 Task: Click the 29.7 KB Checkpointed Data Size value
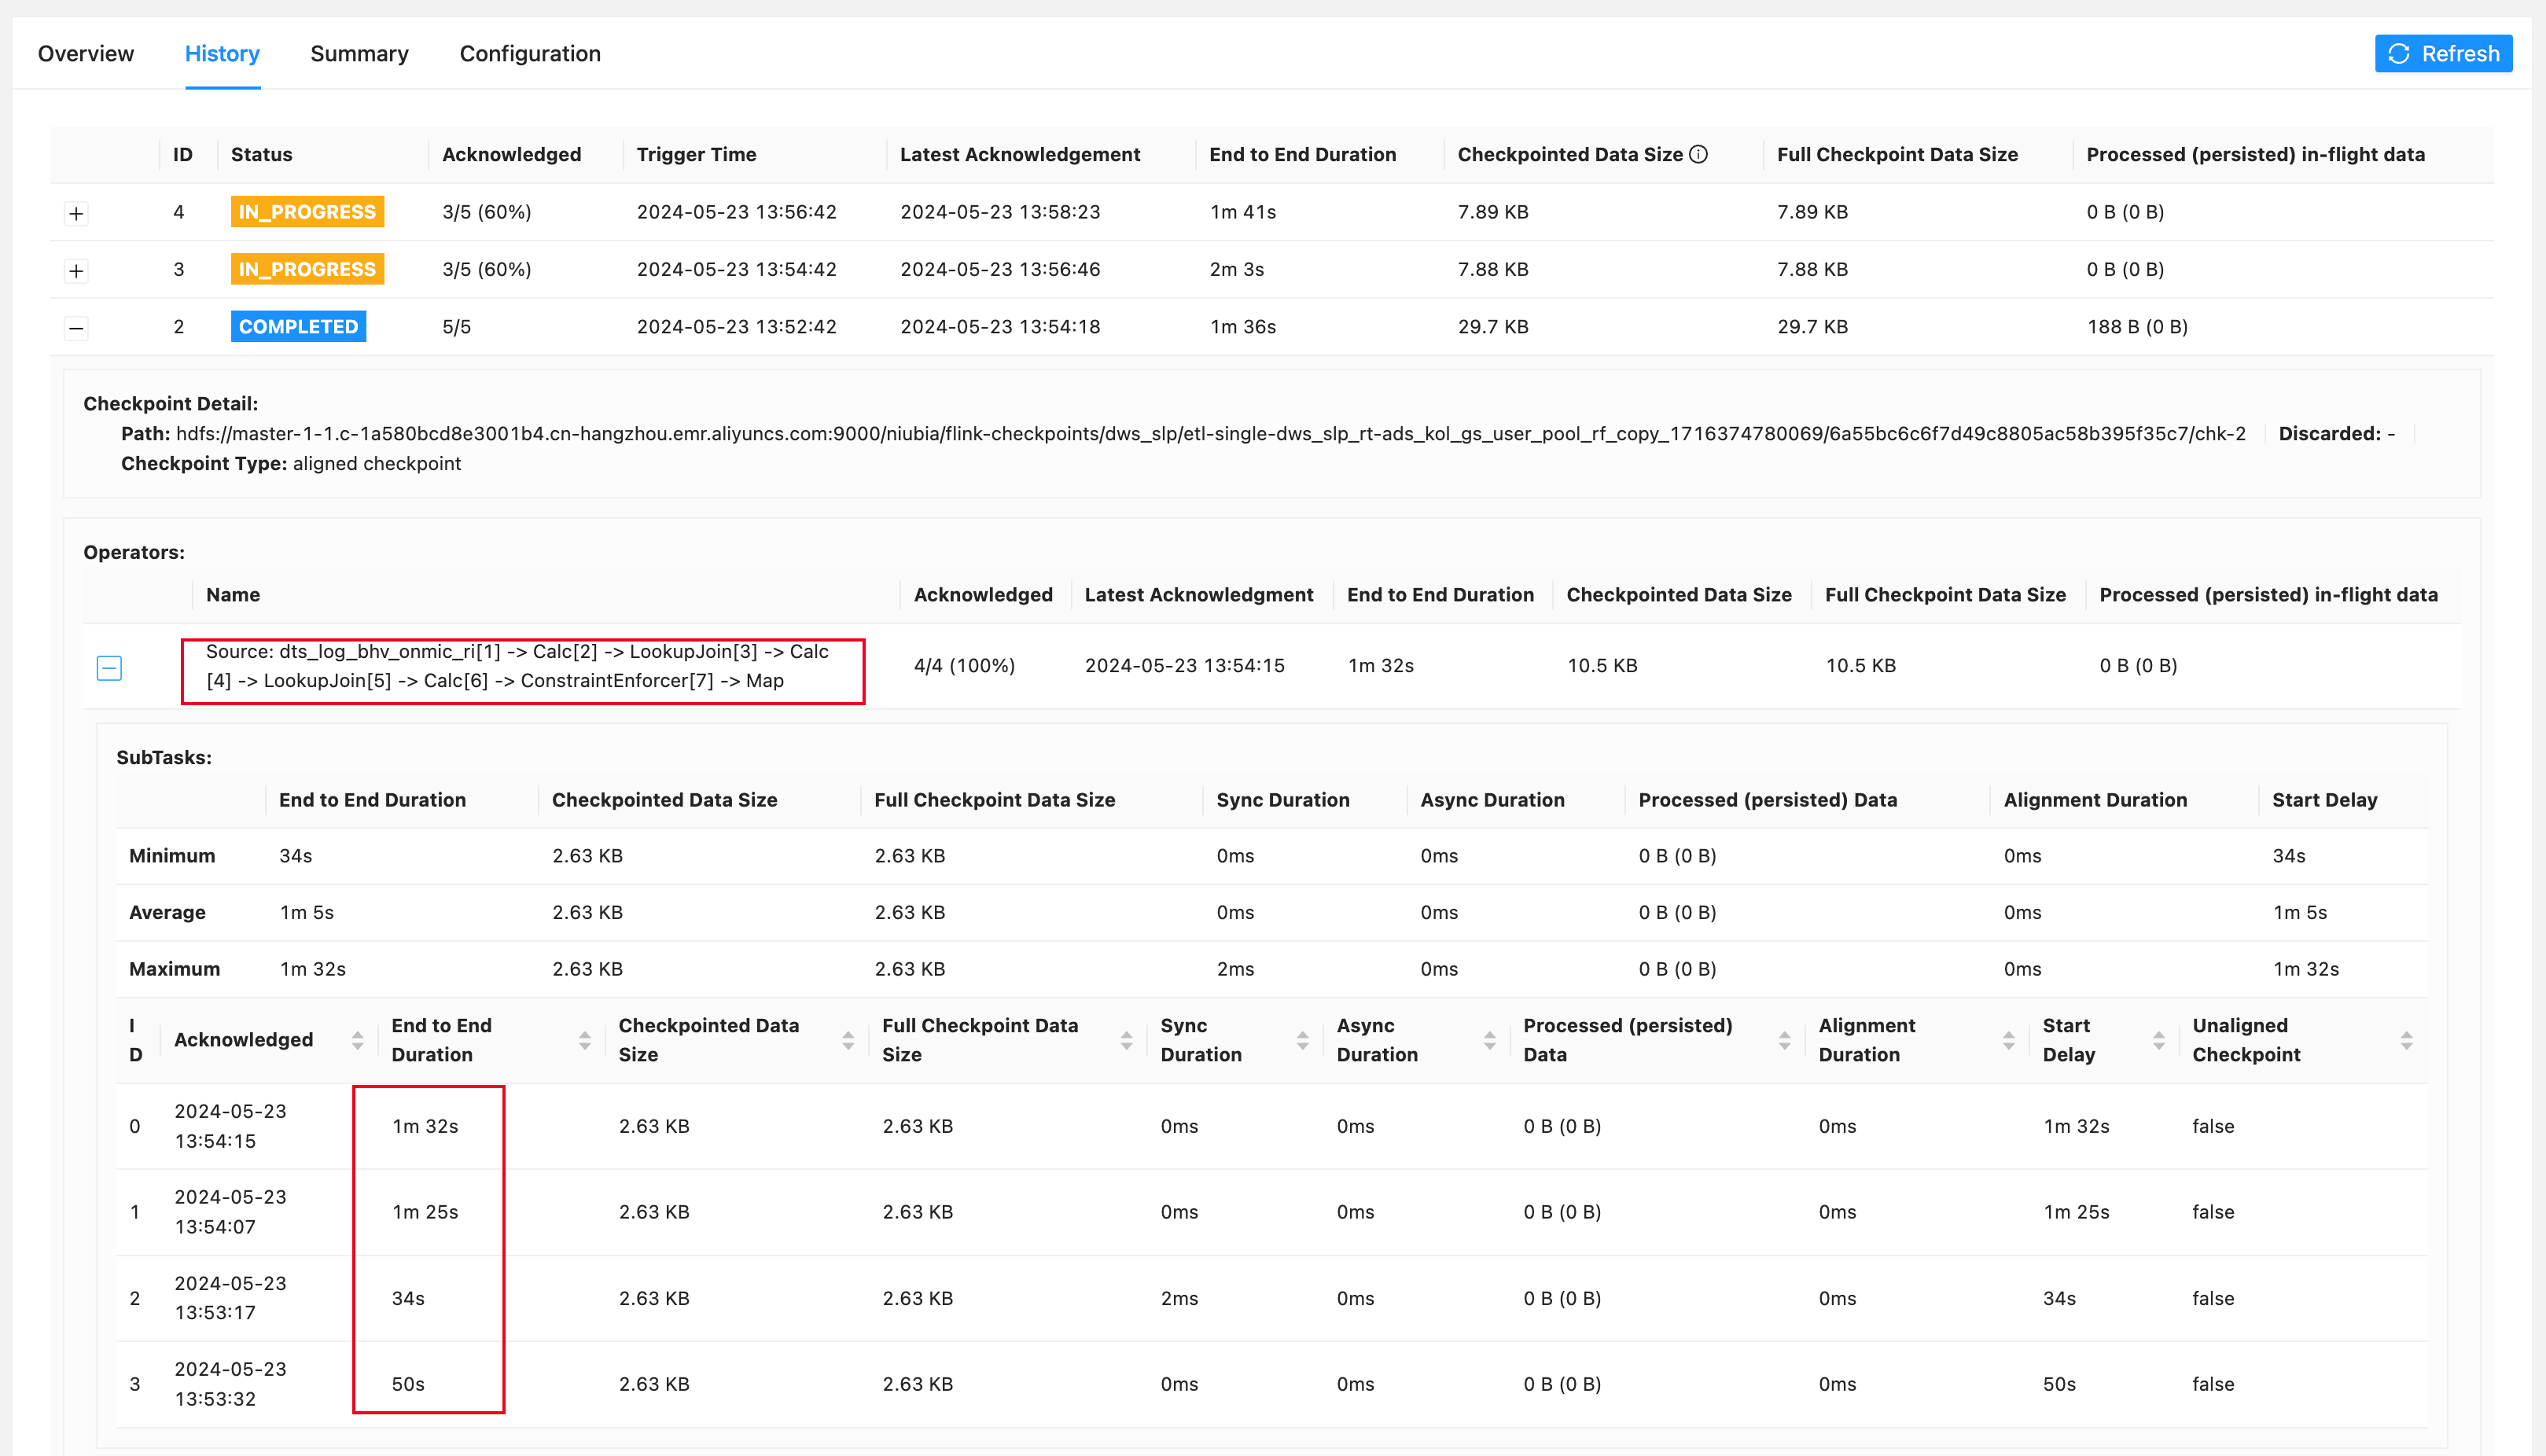(1493, 327)
